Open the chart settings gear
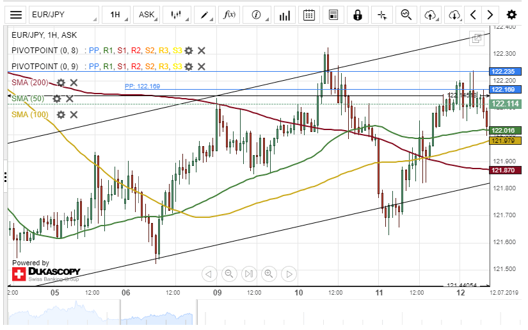The image size is (528, 330). click(x=511, y=15)
